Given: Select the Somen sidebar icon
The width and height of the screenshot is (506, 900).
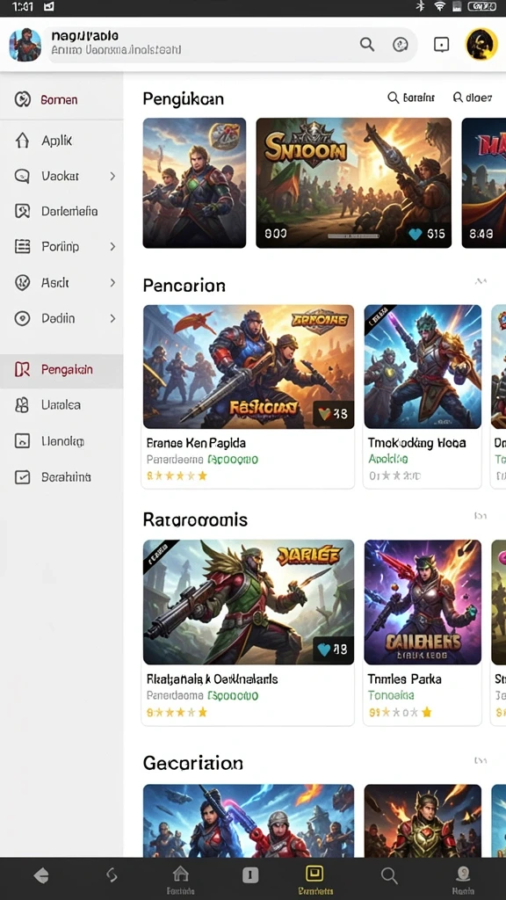Looking at the screenshot, I should click(22, 99).
